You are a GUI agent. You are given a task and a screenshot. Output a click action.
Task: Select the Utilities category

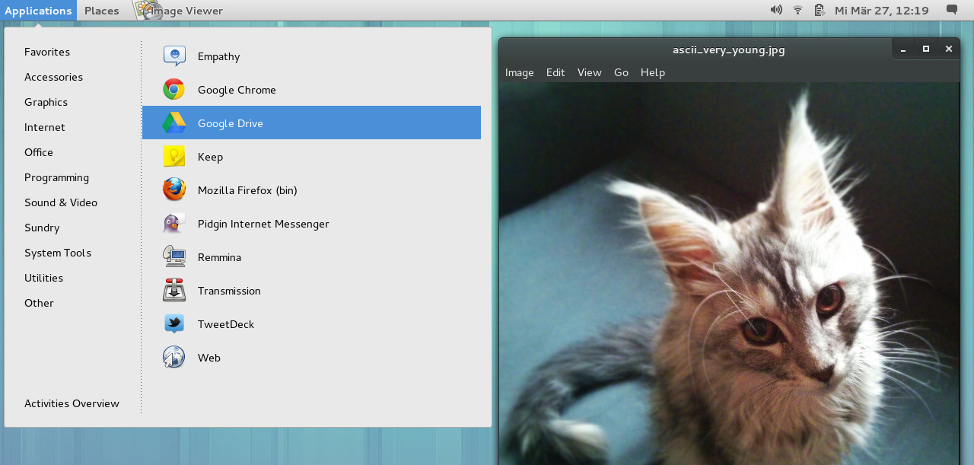click(43, 278)
